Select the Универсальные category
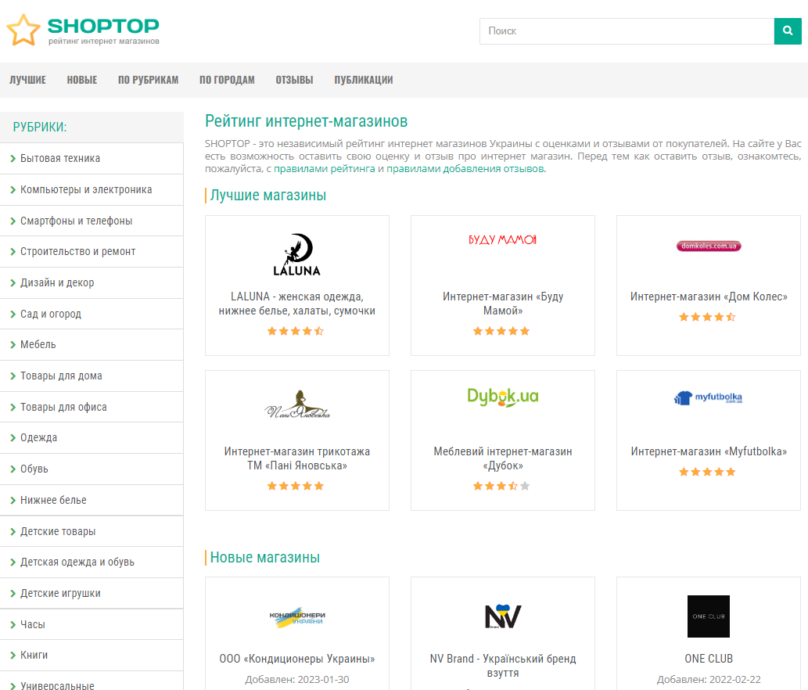Image resolution: width=808 pixels, height=690 pixels. (92, 681)
